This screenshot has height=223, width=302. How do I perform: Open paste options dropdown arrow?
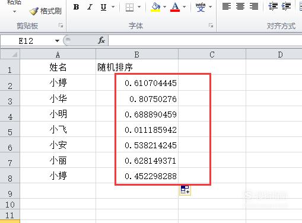(x=14, y=12)
